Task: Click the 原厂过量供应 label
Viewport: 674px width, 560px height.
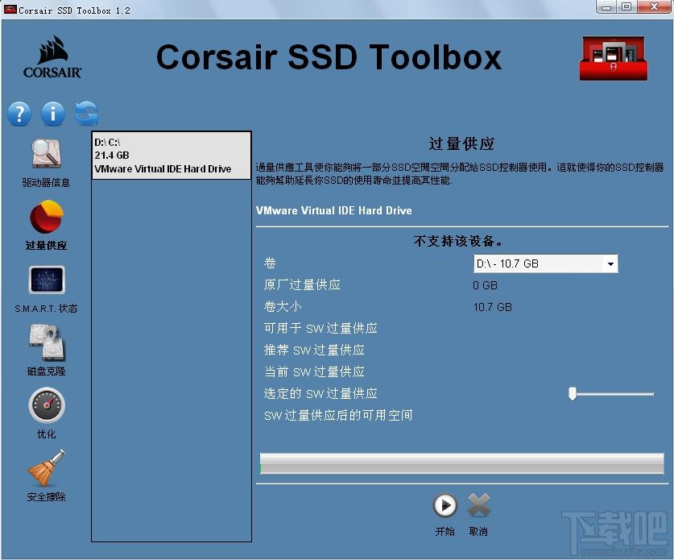Action: [x=302, y=284]
